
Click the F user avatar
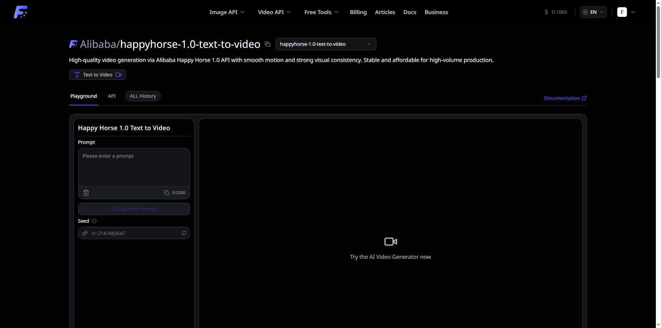[622, 12]
